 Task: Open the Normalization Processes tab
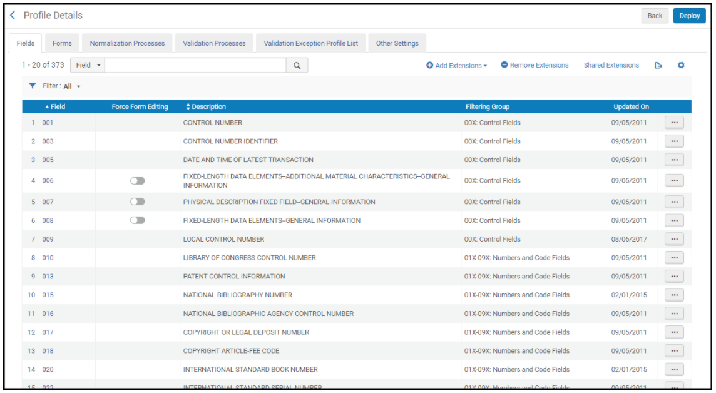(128, 43)
